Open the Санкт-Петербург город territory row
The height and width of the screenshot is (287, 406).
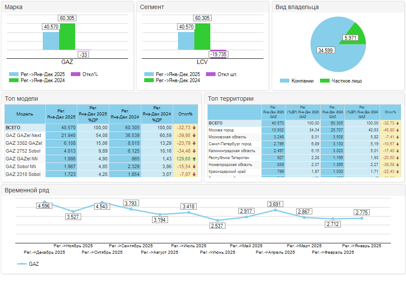230,144
